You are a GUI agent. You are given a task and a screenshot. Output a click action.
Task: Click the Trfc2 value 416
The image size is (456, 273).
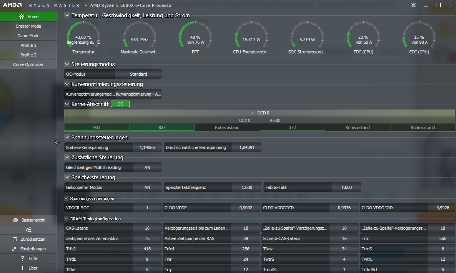(x=147, y=248)
